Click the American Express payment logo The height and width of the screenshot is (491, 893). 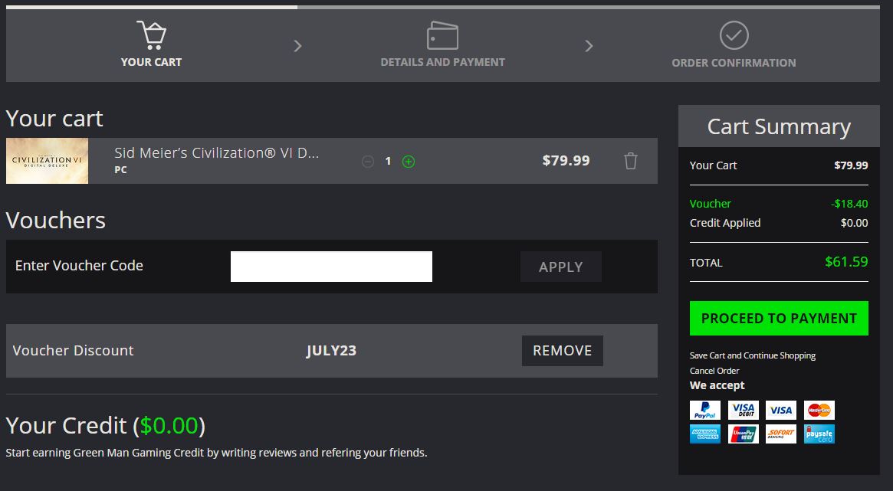[x=705, y=434]
